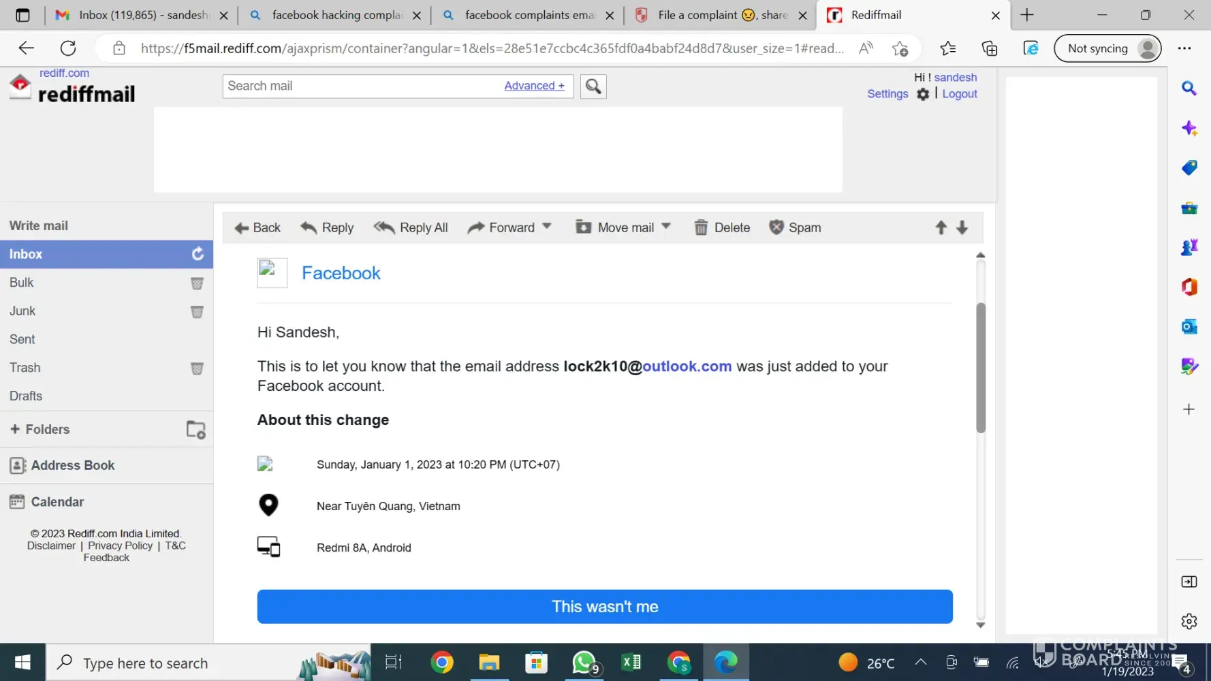Expand the Folders section
Image resolution: width=1211 pixels, height=681 pixels.
coord(40,430)
